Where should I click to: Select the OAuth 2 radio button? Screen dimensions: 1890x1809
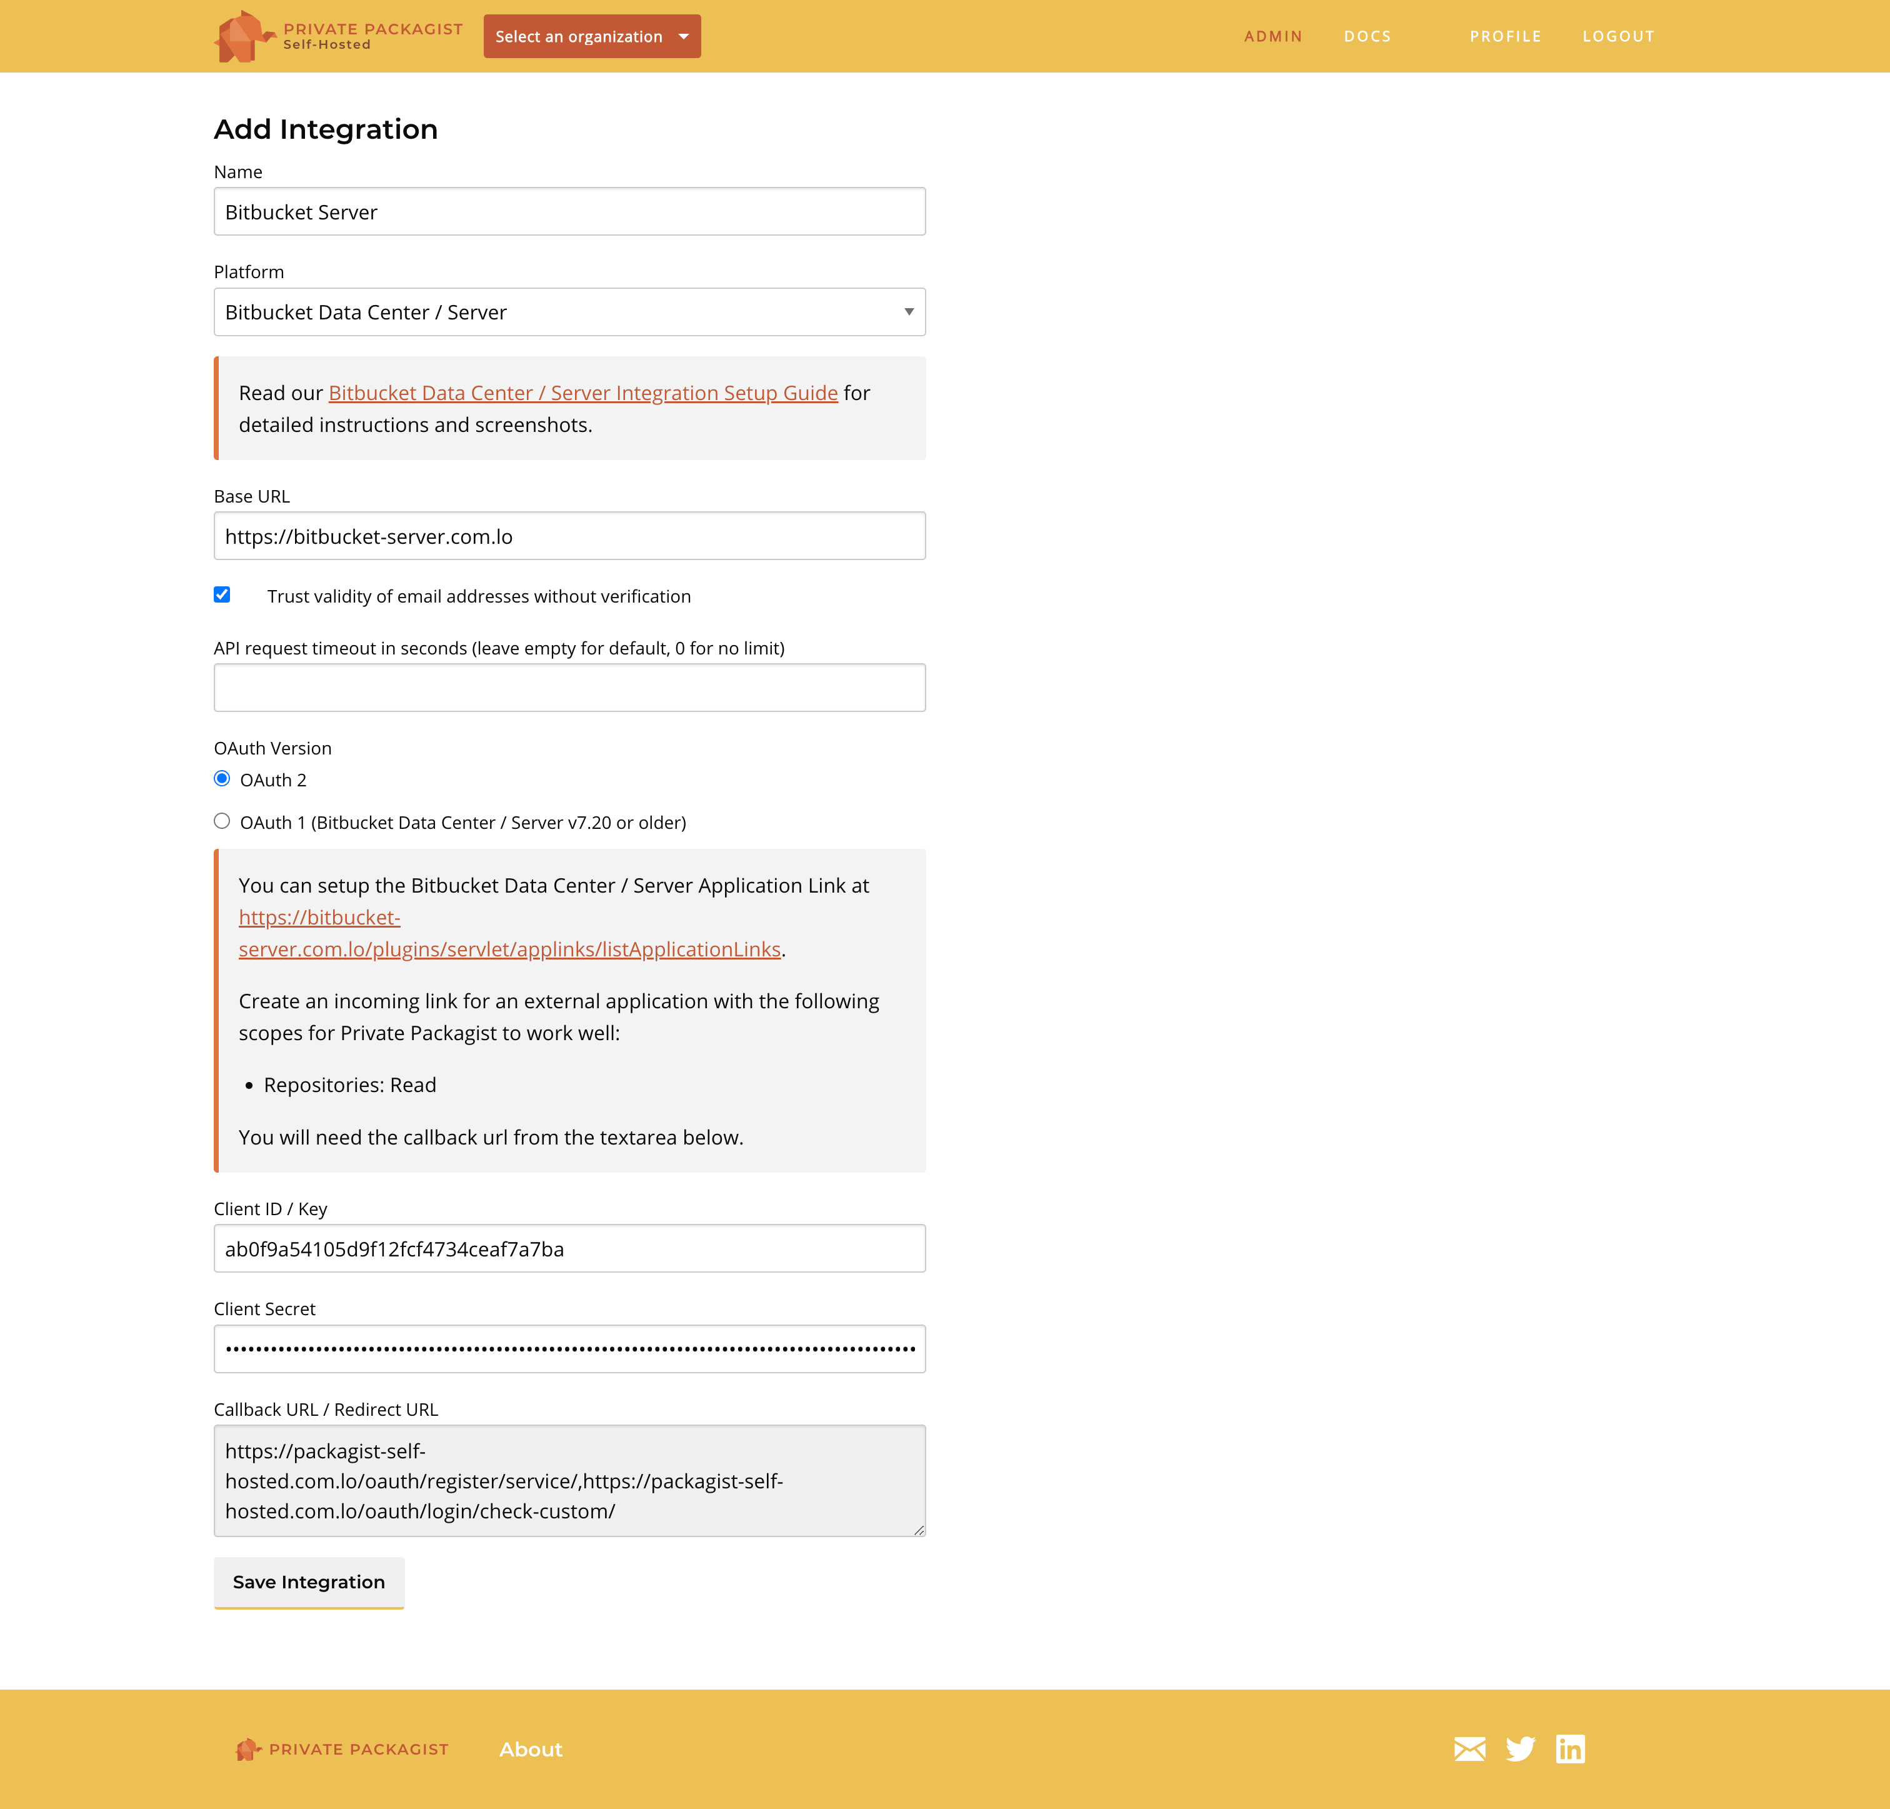tap(222, 779)
